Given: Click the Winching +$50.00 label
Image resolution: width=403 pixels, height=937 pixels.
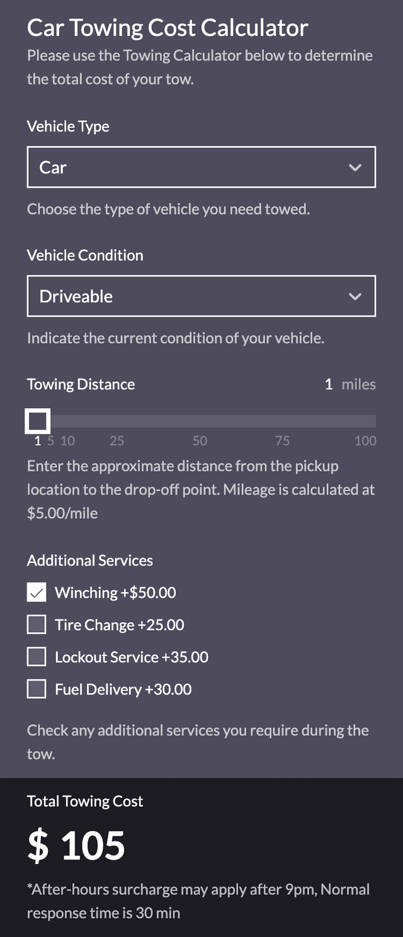Looking at the screenshot, I should (x=115, y=593).
